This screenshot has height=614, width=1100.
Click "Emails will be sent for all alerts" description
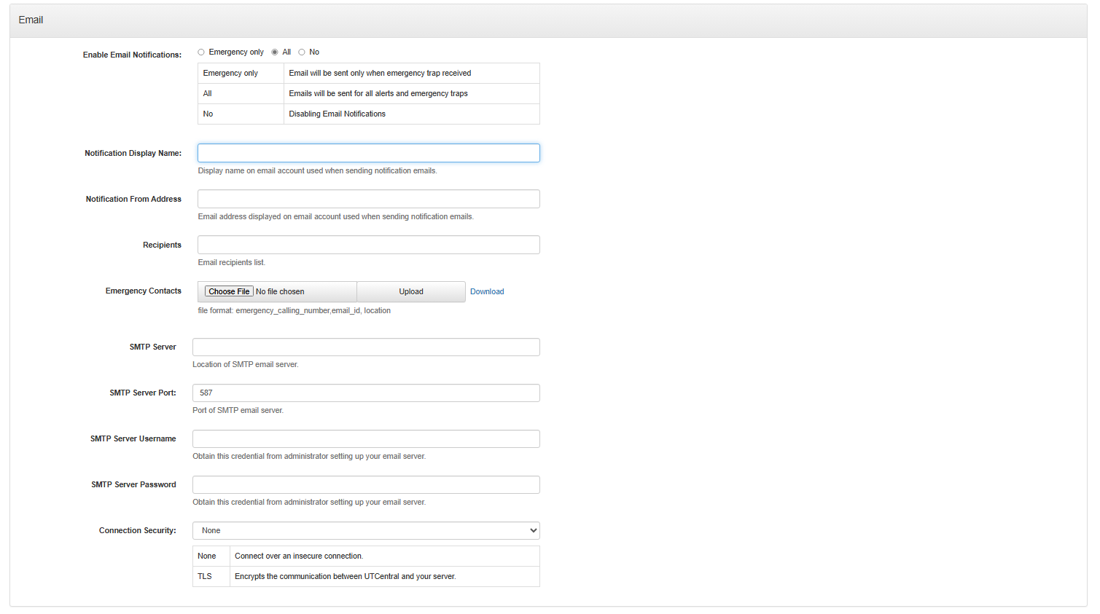378,93
